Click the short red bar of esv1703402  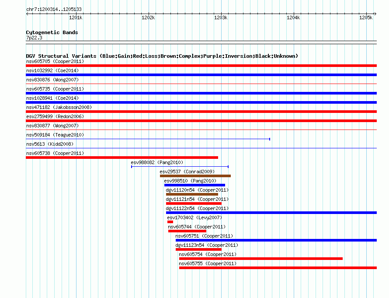170,222
